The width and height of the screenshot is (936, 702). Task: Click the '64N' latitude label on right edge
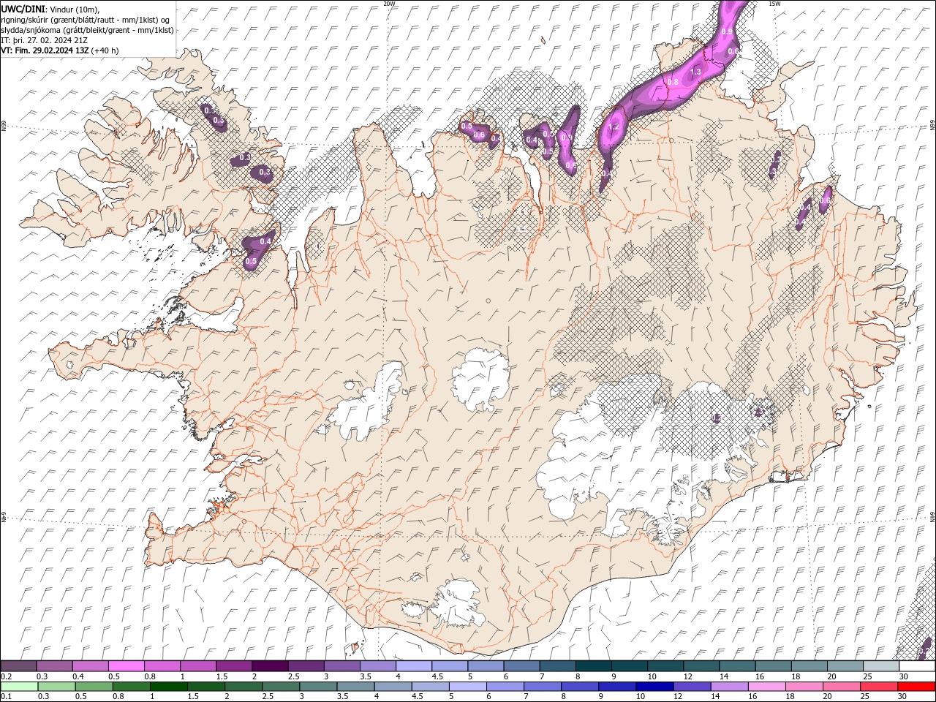(932, 516)
